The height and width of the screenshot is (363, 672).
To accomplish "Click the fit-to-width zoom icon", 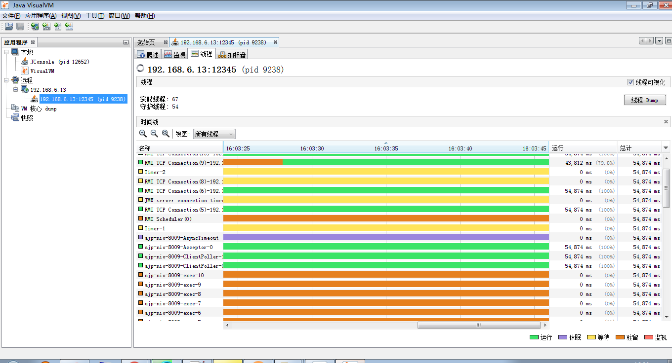I will (x=166, y=134).
